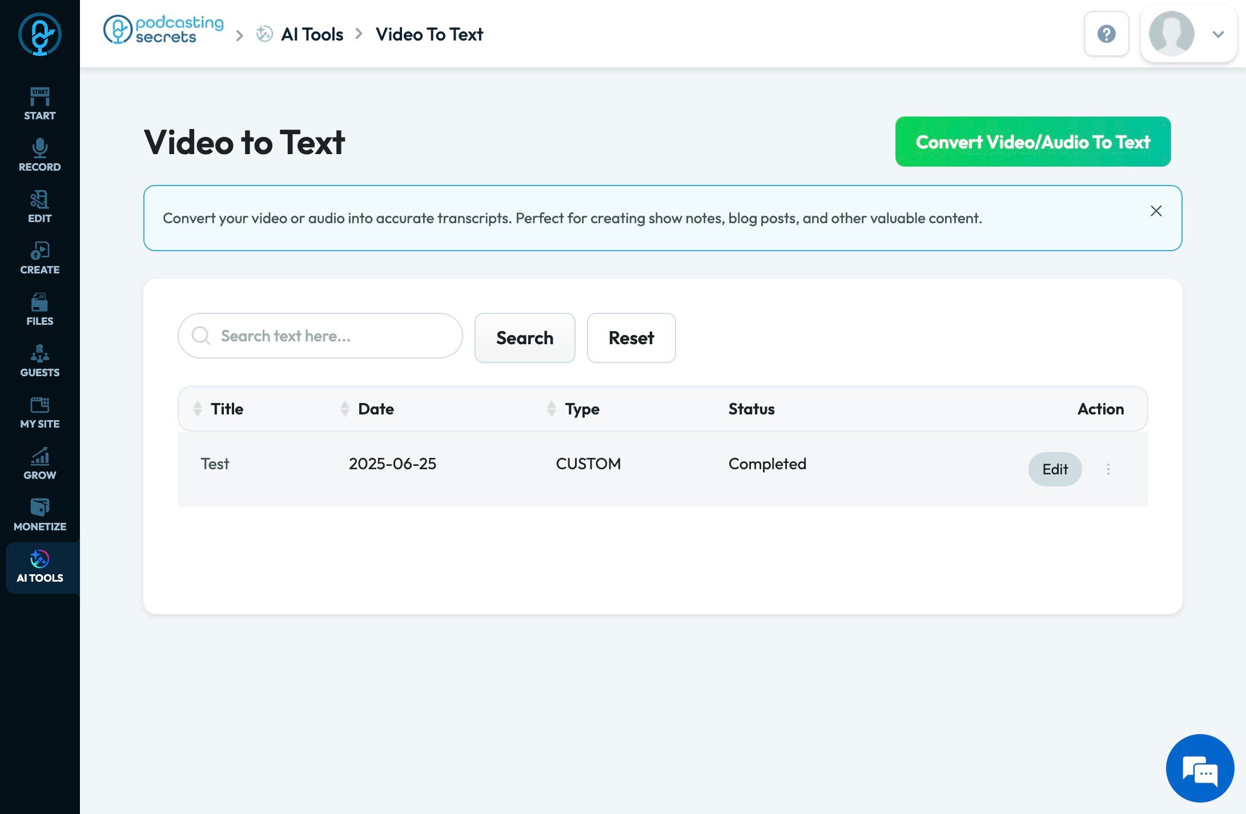Expand the user profile dropdown menu
Viewport: 1246px width, 814px height.
(1217, 34)
